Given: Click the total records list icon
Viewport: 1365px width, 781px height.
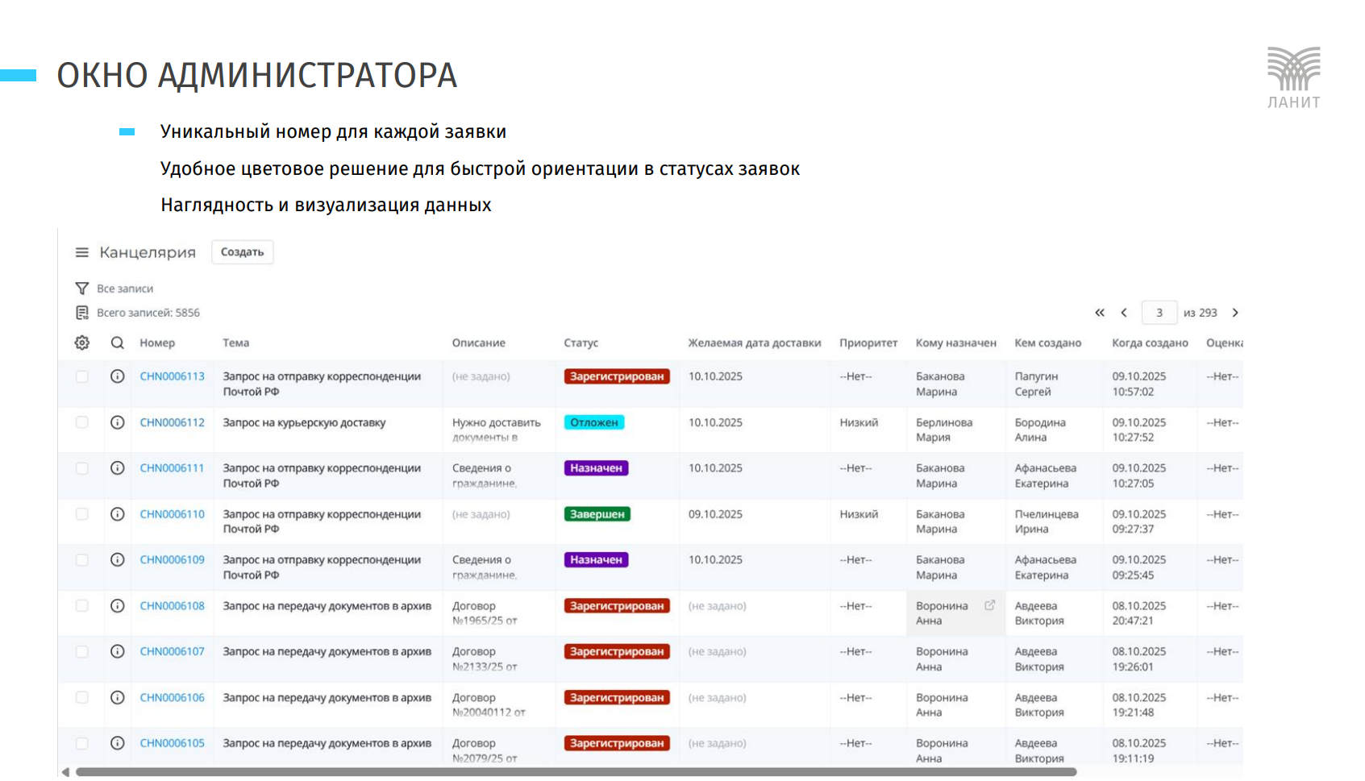Looking at the screenshot, I should [x=81, y=313].
